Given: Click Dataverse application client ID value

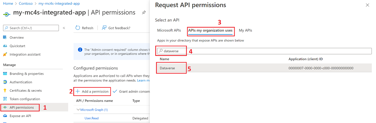Looking at the screenshot, I should [321, 68].
